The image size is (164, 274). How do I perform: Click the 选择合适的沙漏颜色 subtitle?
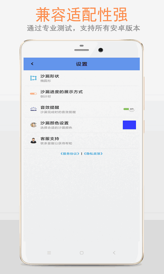(x=56, y=128)
